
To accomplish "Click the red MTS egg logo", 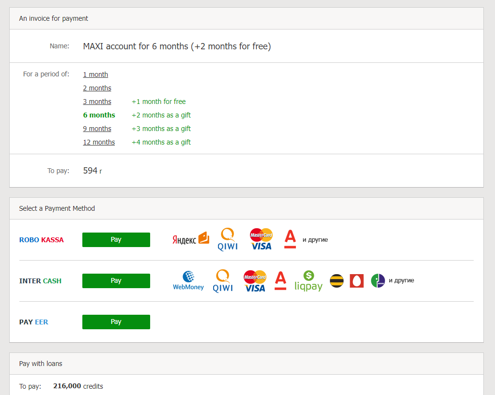I will click(356, 281).
